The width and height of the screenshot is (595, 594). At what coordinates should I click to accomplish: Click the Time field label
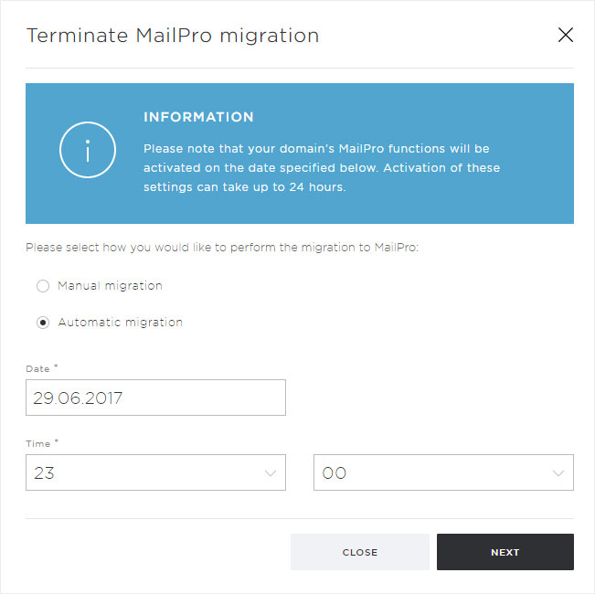[38, 444]
